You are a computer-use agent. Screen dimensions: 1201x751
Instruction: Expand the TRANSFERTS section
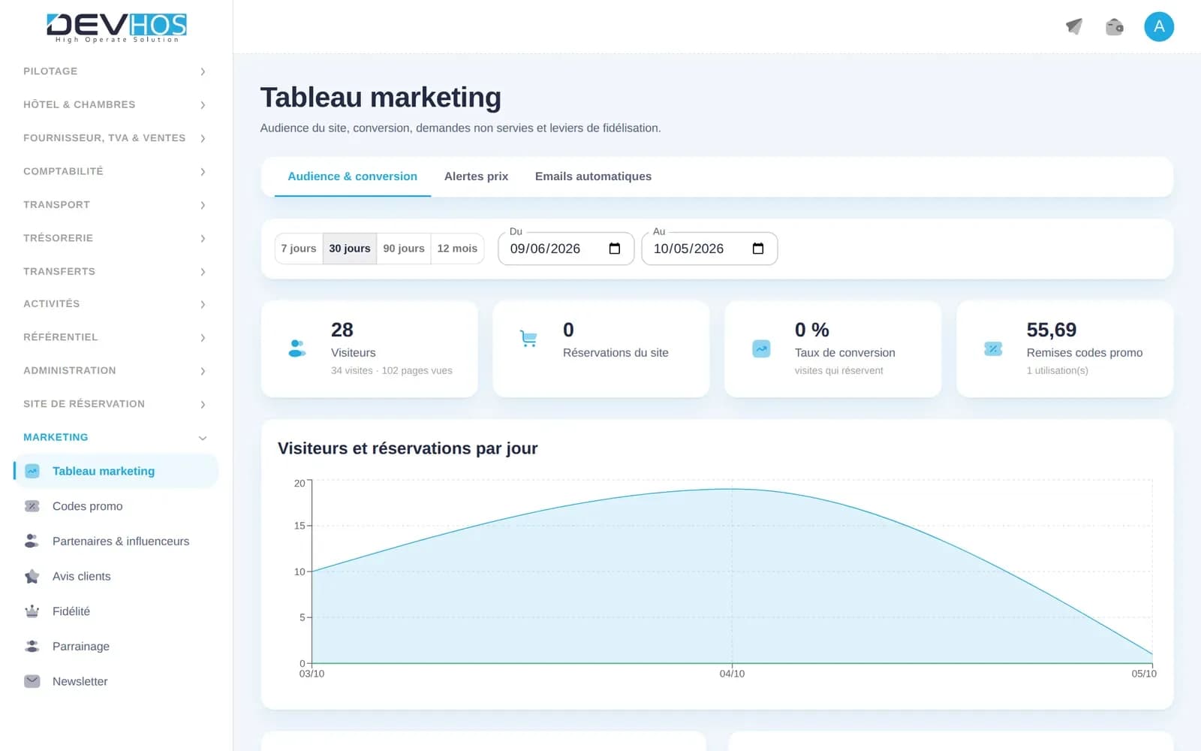114,271
